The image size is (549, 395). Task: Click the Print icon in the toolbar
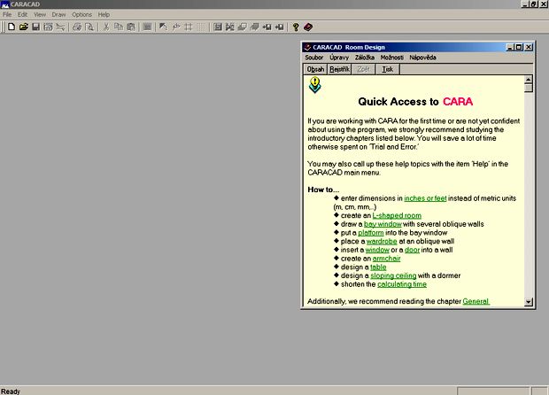point(77,27)
